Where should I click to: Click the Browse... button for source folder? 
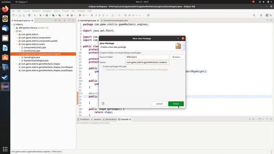click(177, 57)
